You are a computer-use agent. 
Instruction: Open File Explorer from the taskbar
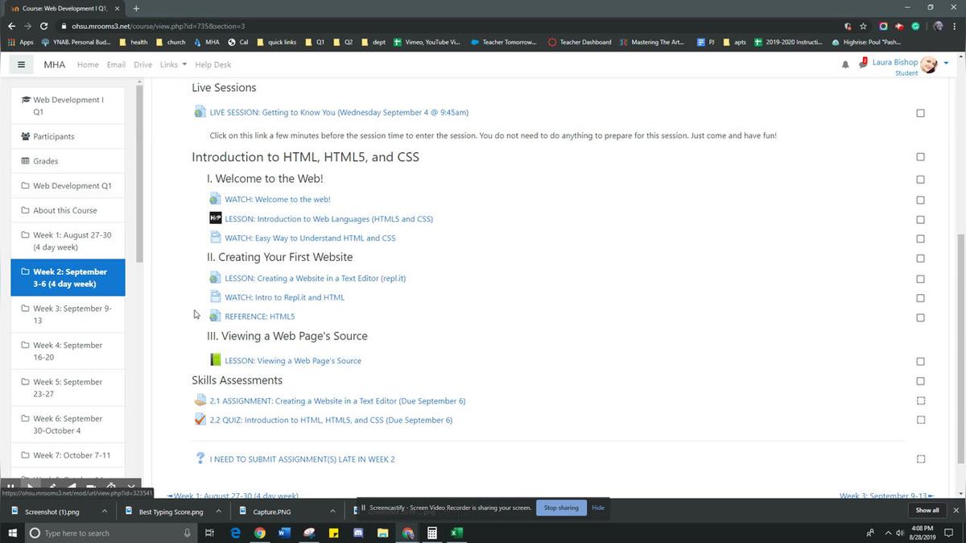tap(383, 533)
